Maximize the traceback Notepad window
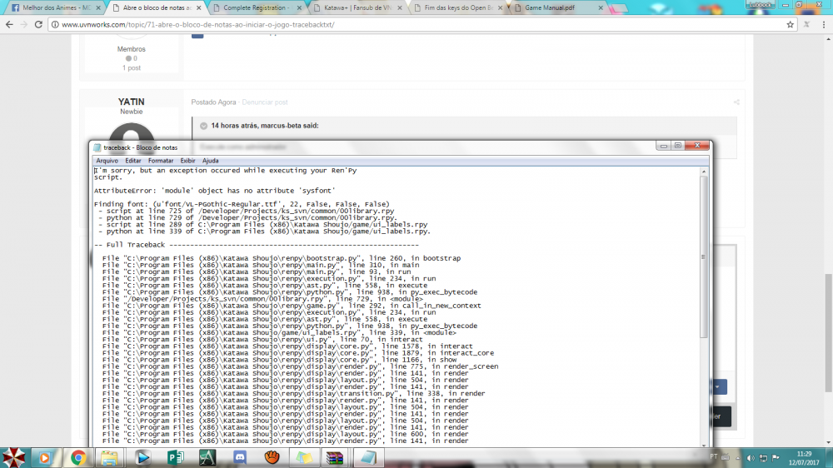 point(678,146)
